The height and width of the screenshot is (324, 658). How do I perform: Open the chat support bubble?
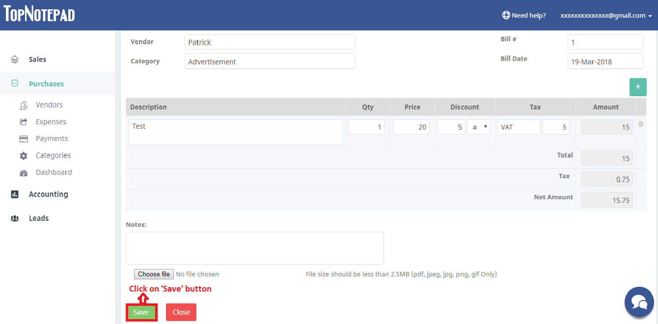(x=639, y=302)
